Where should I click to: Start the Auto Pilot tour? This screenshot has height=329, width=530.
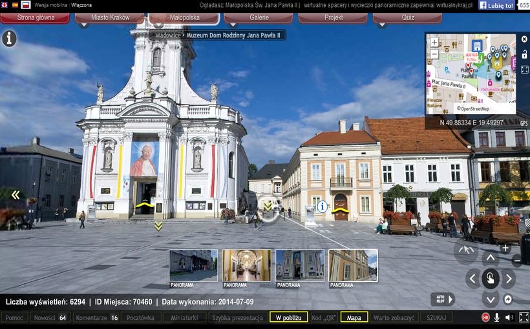pyautogui.click(x=443, y=299)
